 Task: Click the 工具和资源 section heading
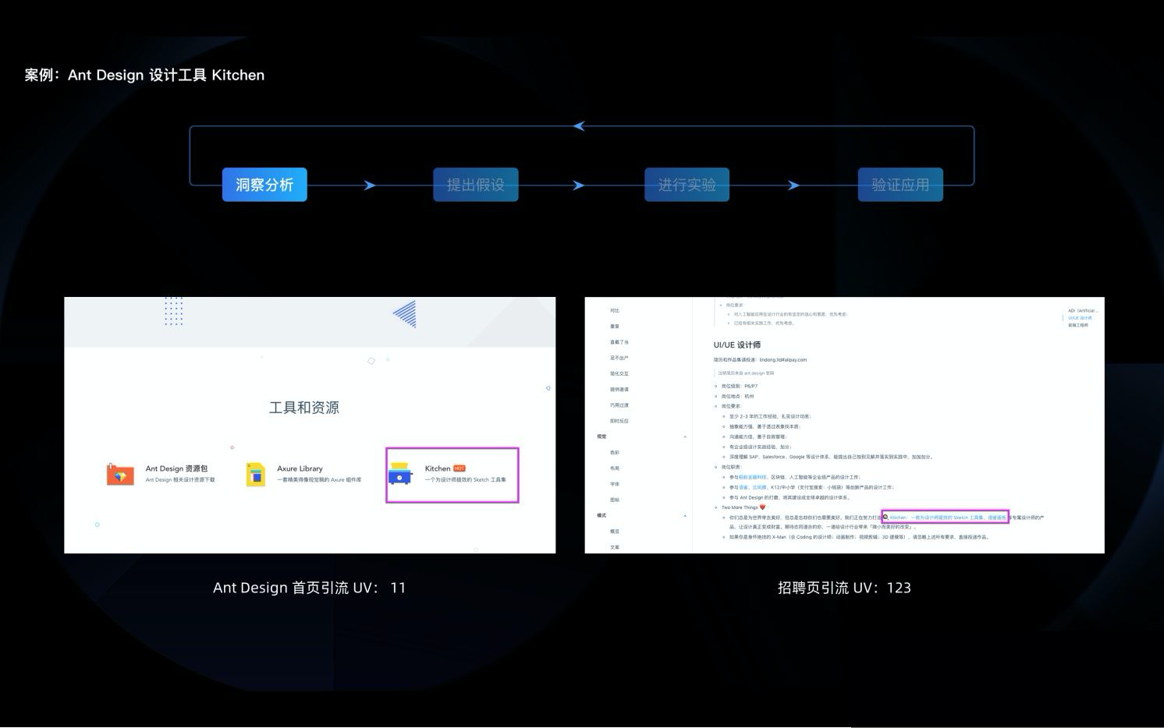tap(304, 408)
